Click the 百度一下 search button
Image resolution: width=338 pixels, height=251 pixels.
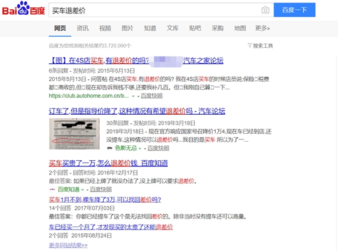point(294,10)
